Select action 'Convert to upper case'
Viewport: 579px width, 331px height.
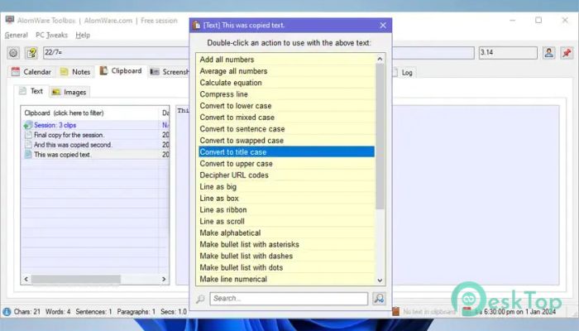click(286, 163)
